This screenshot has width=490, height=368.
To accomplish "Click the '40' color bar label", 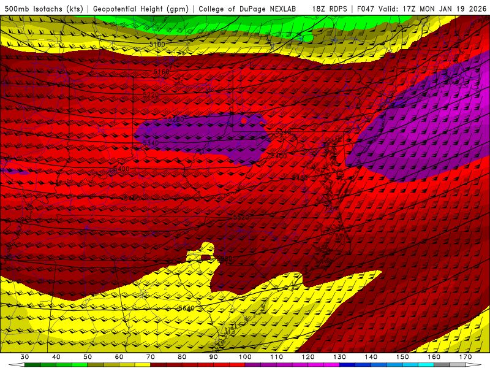I will point(56,357).
